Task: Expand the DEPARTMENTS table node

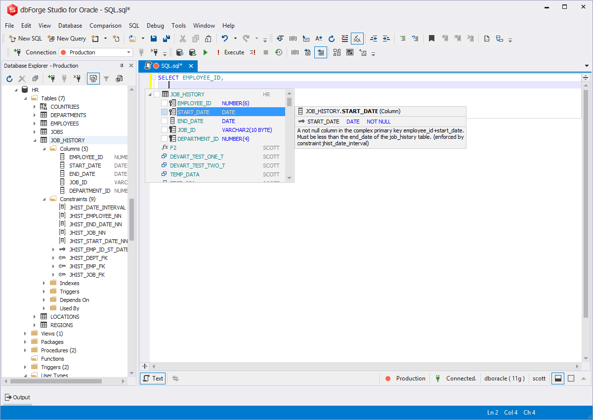Action: tap(35, 115)
